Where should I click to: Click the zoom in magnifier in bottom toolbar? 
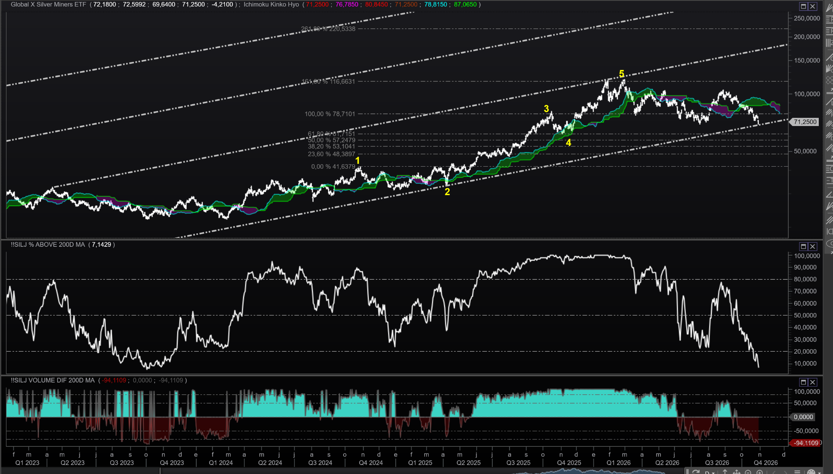[x=759, y=472]
